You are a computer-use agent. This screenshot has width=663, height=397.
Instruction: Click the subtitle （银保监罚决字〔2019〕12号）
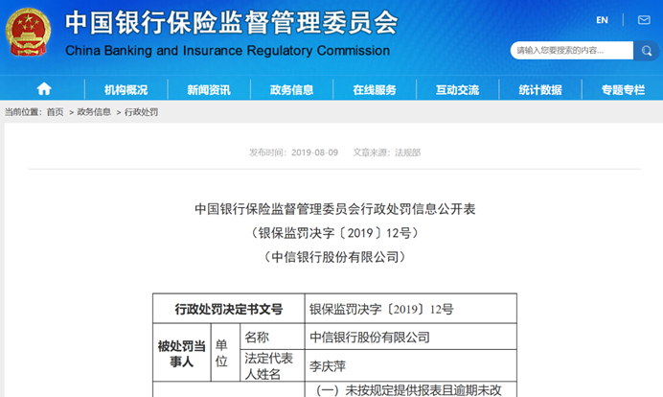335,233
